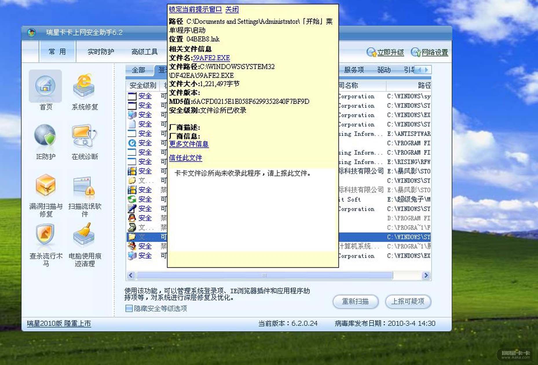538x365 pixels.
Task: Open the 59AFE2.EXE file name link
Action: [x=211, y=58]
